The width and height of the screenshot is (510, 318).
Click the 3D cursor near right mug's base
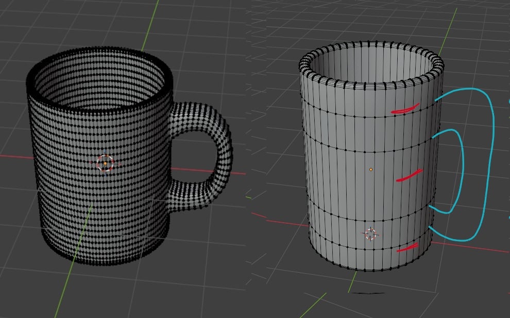pos(371,234)
